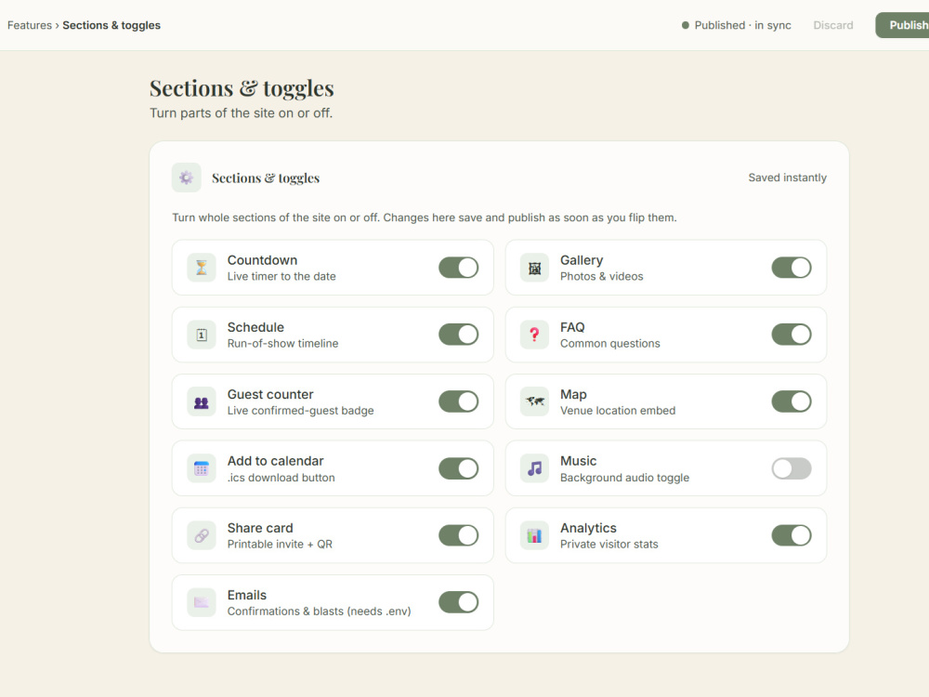Click the Saved instantly label

coord(788,178)
